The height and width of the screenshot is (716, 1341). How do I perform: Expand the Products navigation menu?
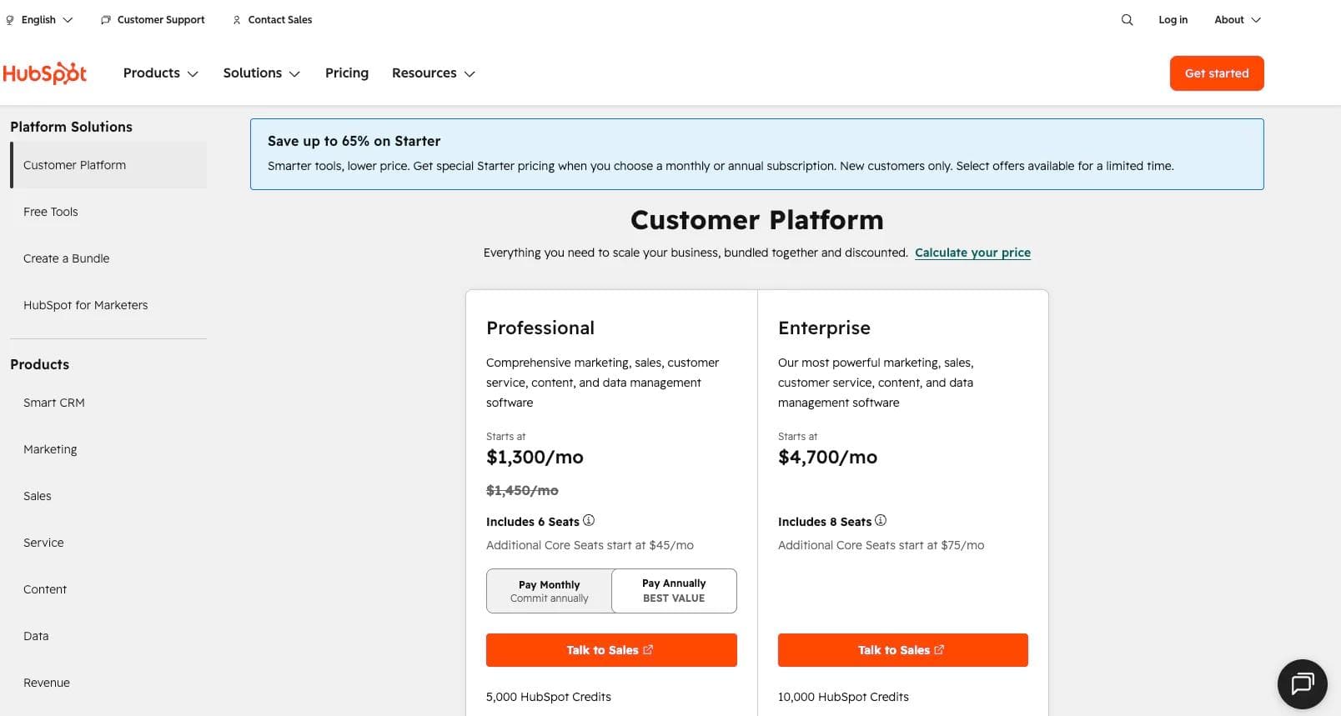coord(161,73)
